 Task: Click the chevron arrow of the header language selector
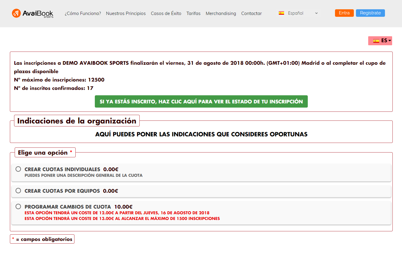[x=316, y=13]
